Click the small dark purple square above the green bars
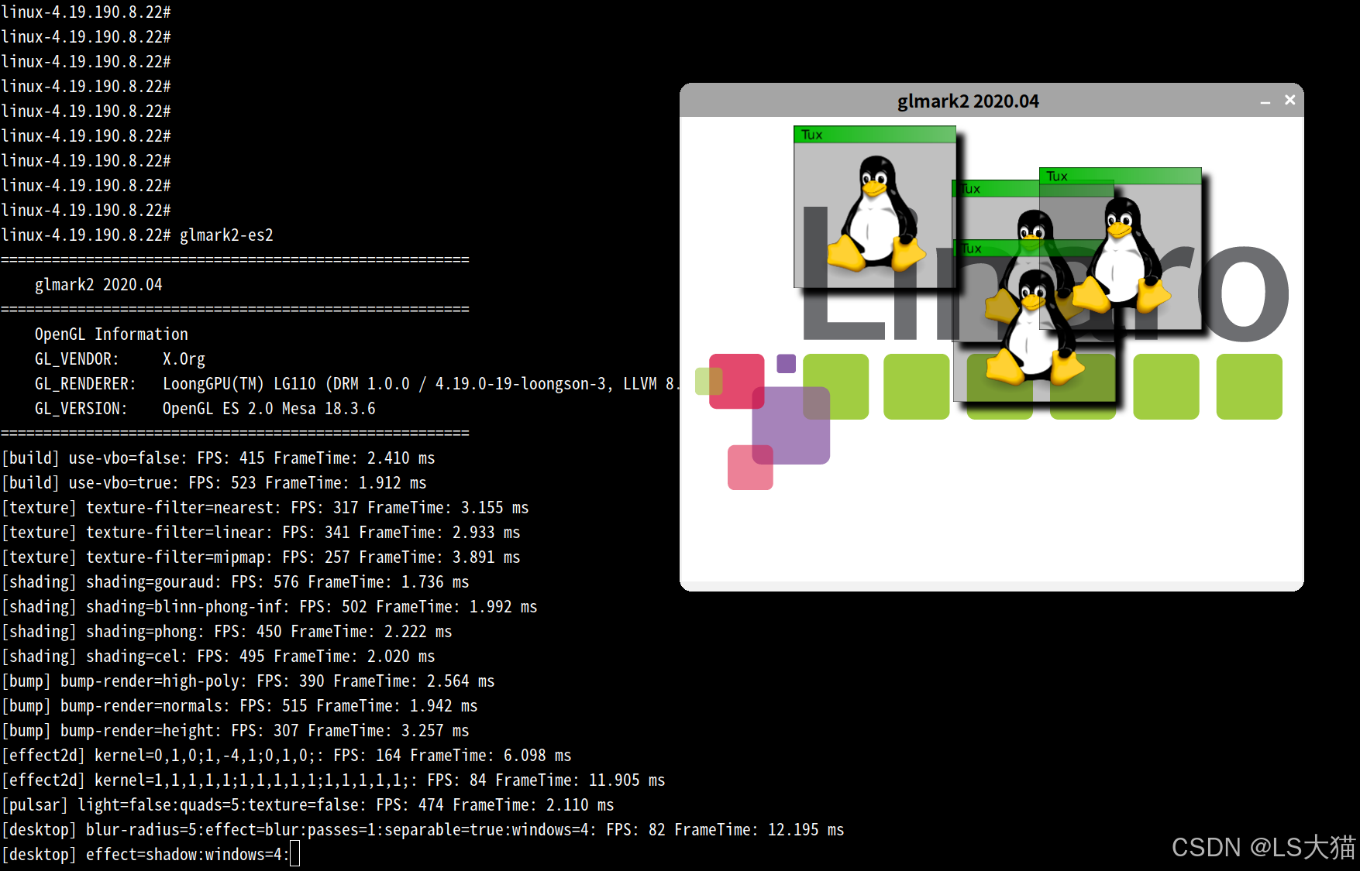 (x=787, y=363)
